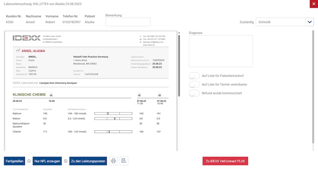This screenshot has height=169, width=318.
Task: Click the Natrium/Kalium Quotient row label
Action: [x=21, y=125]
